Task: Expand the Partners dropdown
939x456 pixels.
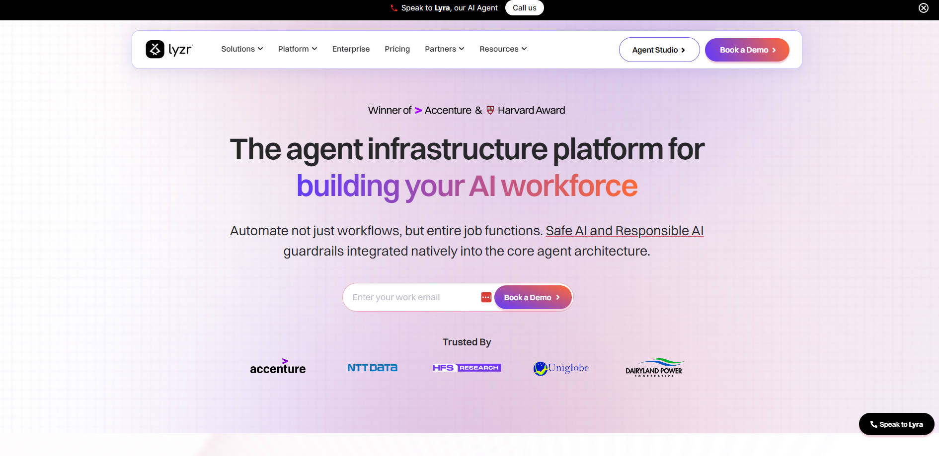Action: (444, 49)
